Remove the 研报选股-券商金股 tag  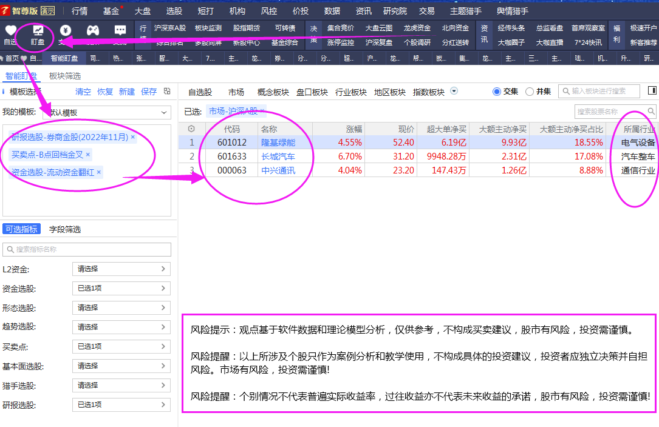coord(133,137)
